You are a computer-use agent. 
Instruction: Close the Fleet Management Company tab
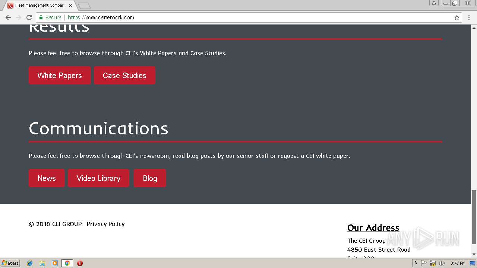[x=70, y=6]
